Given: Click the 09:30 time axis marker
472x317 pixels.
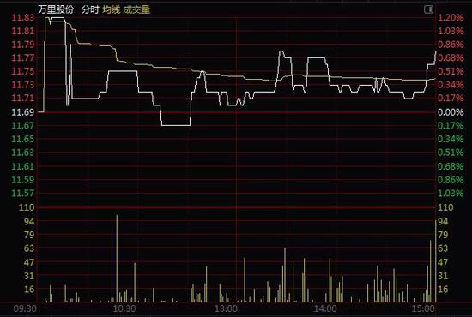Looking at the screenshot, I should [x=25, y=308].
